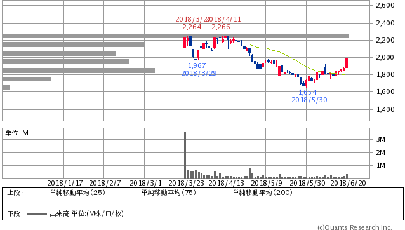Click the 下段 legend row label

point(15,213)
